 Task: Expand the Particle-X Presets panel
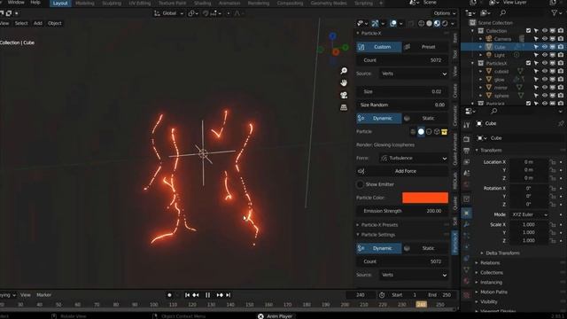pyautogui.click(x=378, y=225)
